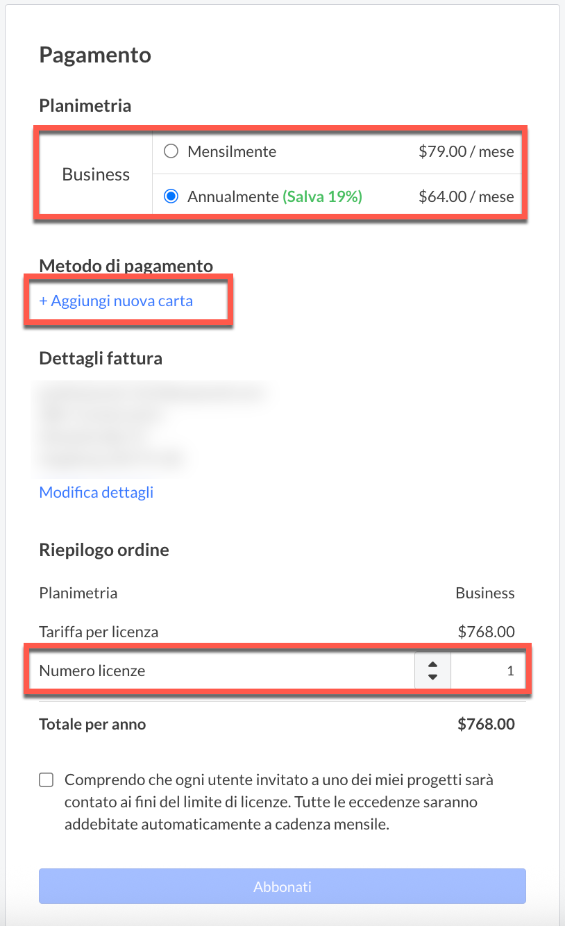The image size is (565, 926).
Task: Select the Mensilmente radio button
Action: pyautogui.click(x=171, y=151)
